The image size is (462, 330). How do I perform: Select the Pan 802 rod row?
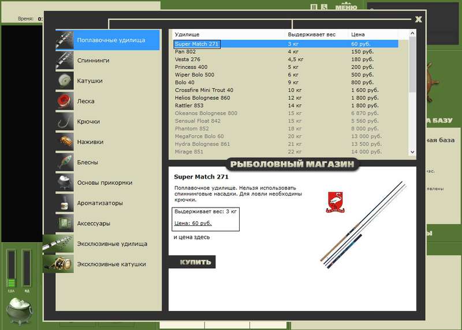(x=286, y=51)
